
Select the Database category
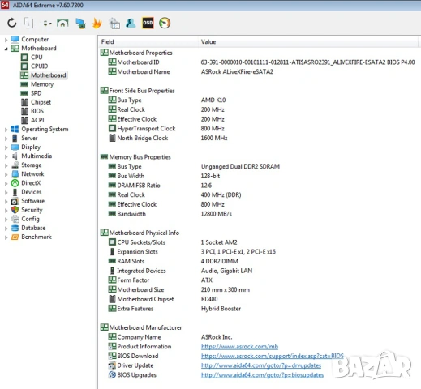(33, 228)
